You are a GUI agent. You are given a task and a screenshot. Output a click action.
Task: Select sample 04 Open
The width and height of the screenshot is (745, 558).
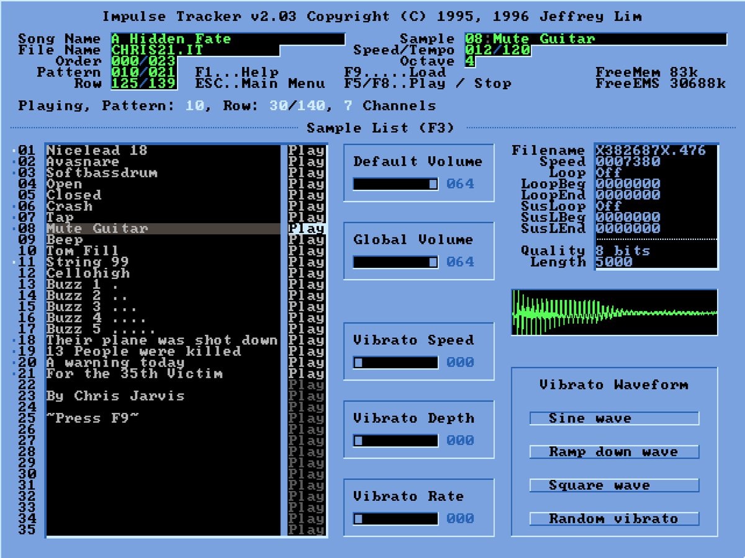163,184
